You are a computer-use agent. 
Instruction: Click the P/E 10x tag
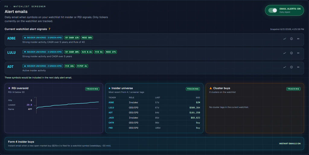(70, 66)
